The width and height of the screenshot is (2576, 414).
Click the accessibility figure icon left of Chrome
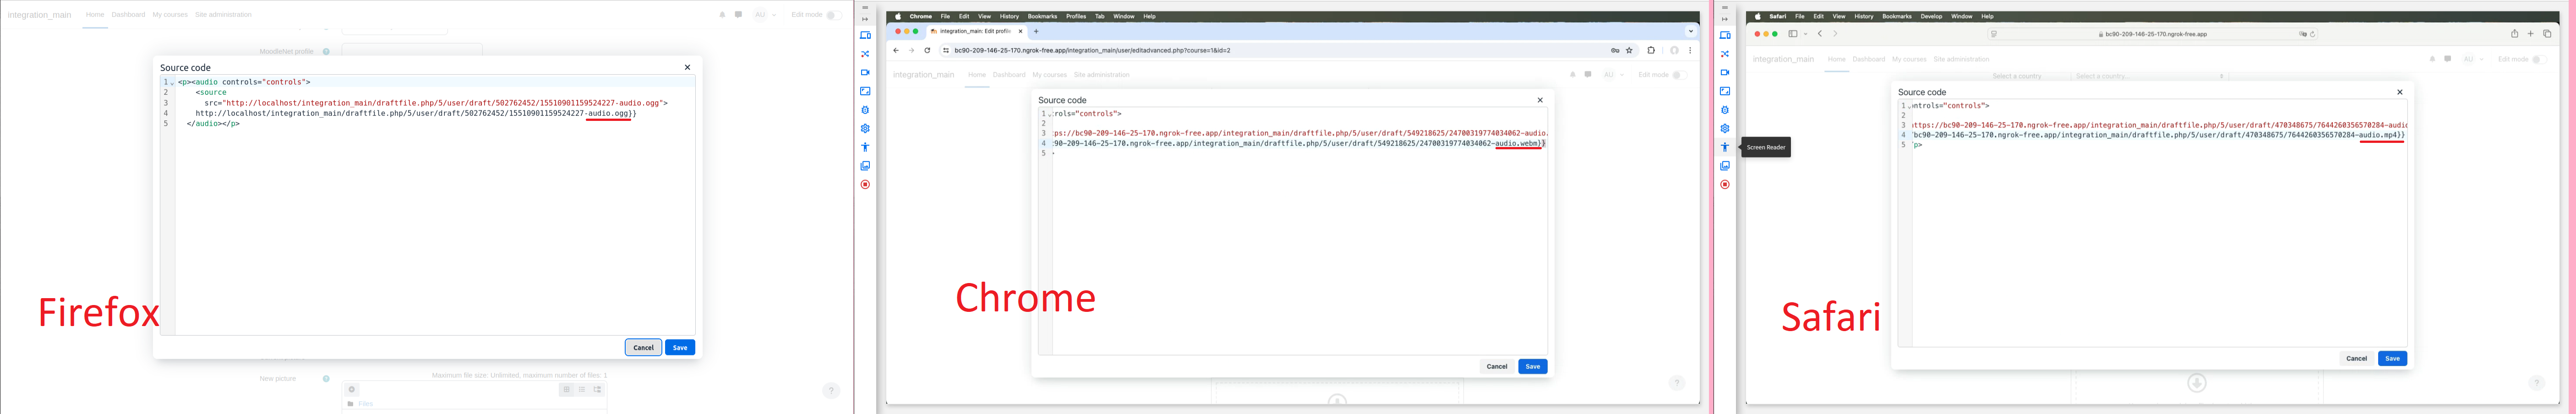865,147
